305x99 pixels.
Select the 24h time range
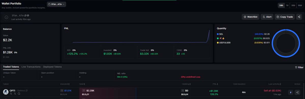281,5
